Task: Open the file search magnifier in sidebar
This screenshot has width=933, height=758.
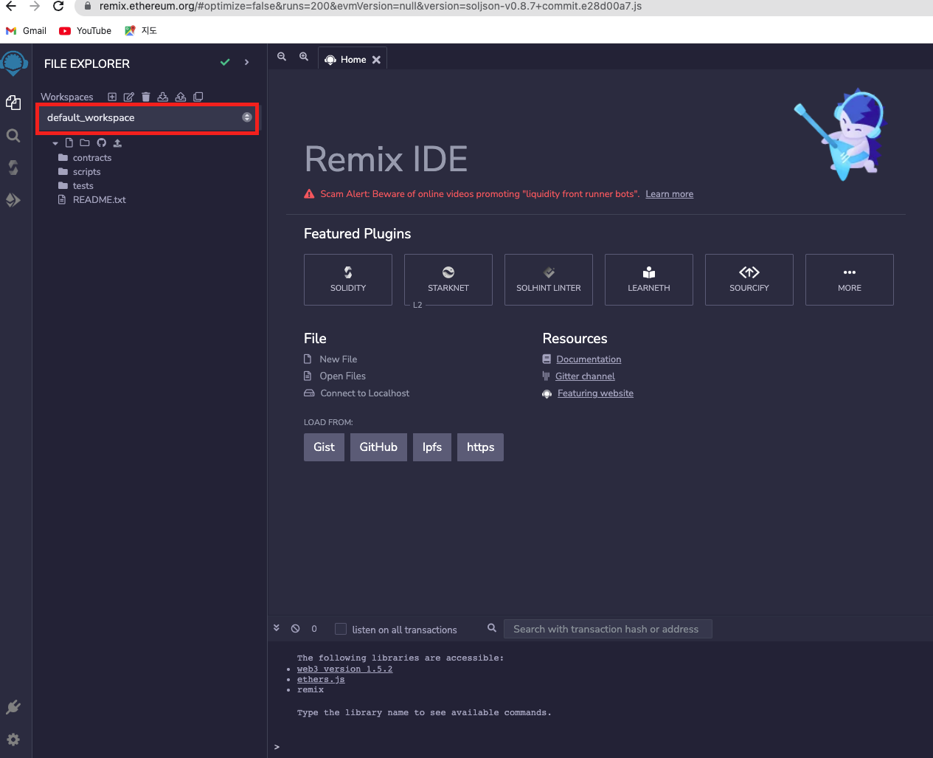Action: tap(13, 136)
